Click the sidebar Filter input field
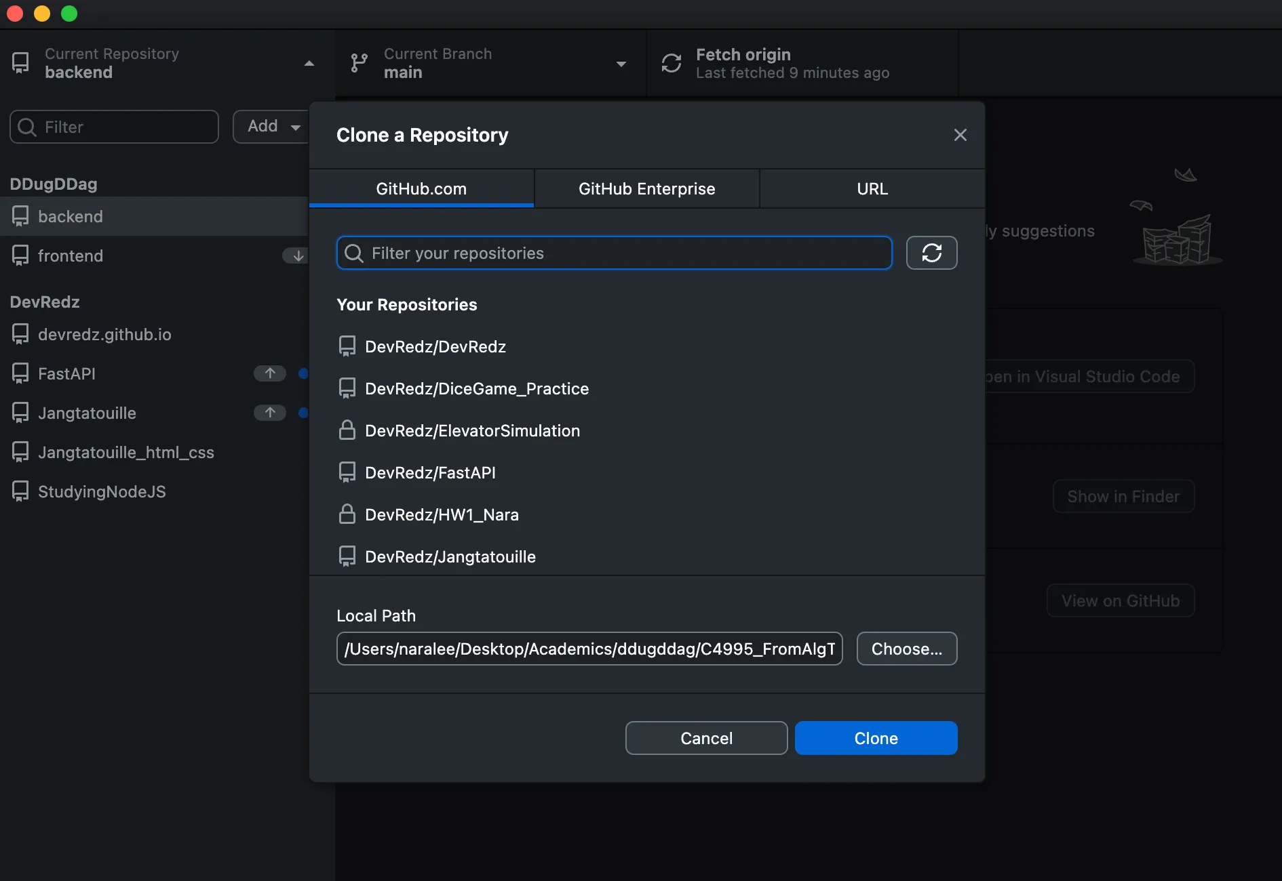1282x881 pixels. click(x=114, y=127)
